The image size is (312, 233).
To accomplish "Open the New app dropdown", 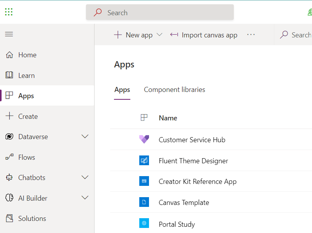I will point(159,35).
